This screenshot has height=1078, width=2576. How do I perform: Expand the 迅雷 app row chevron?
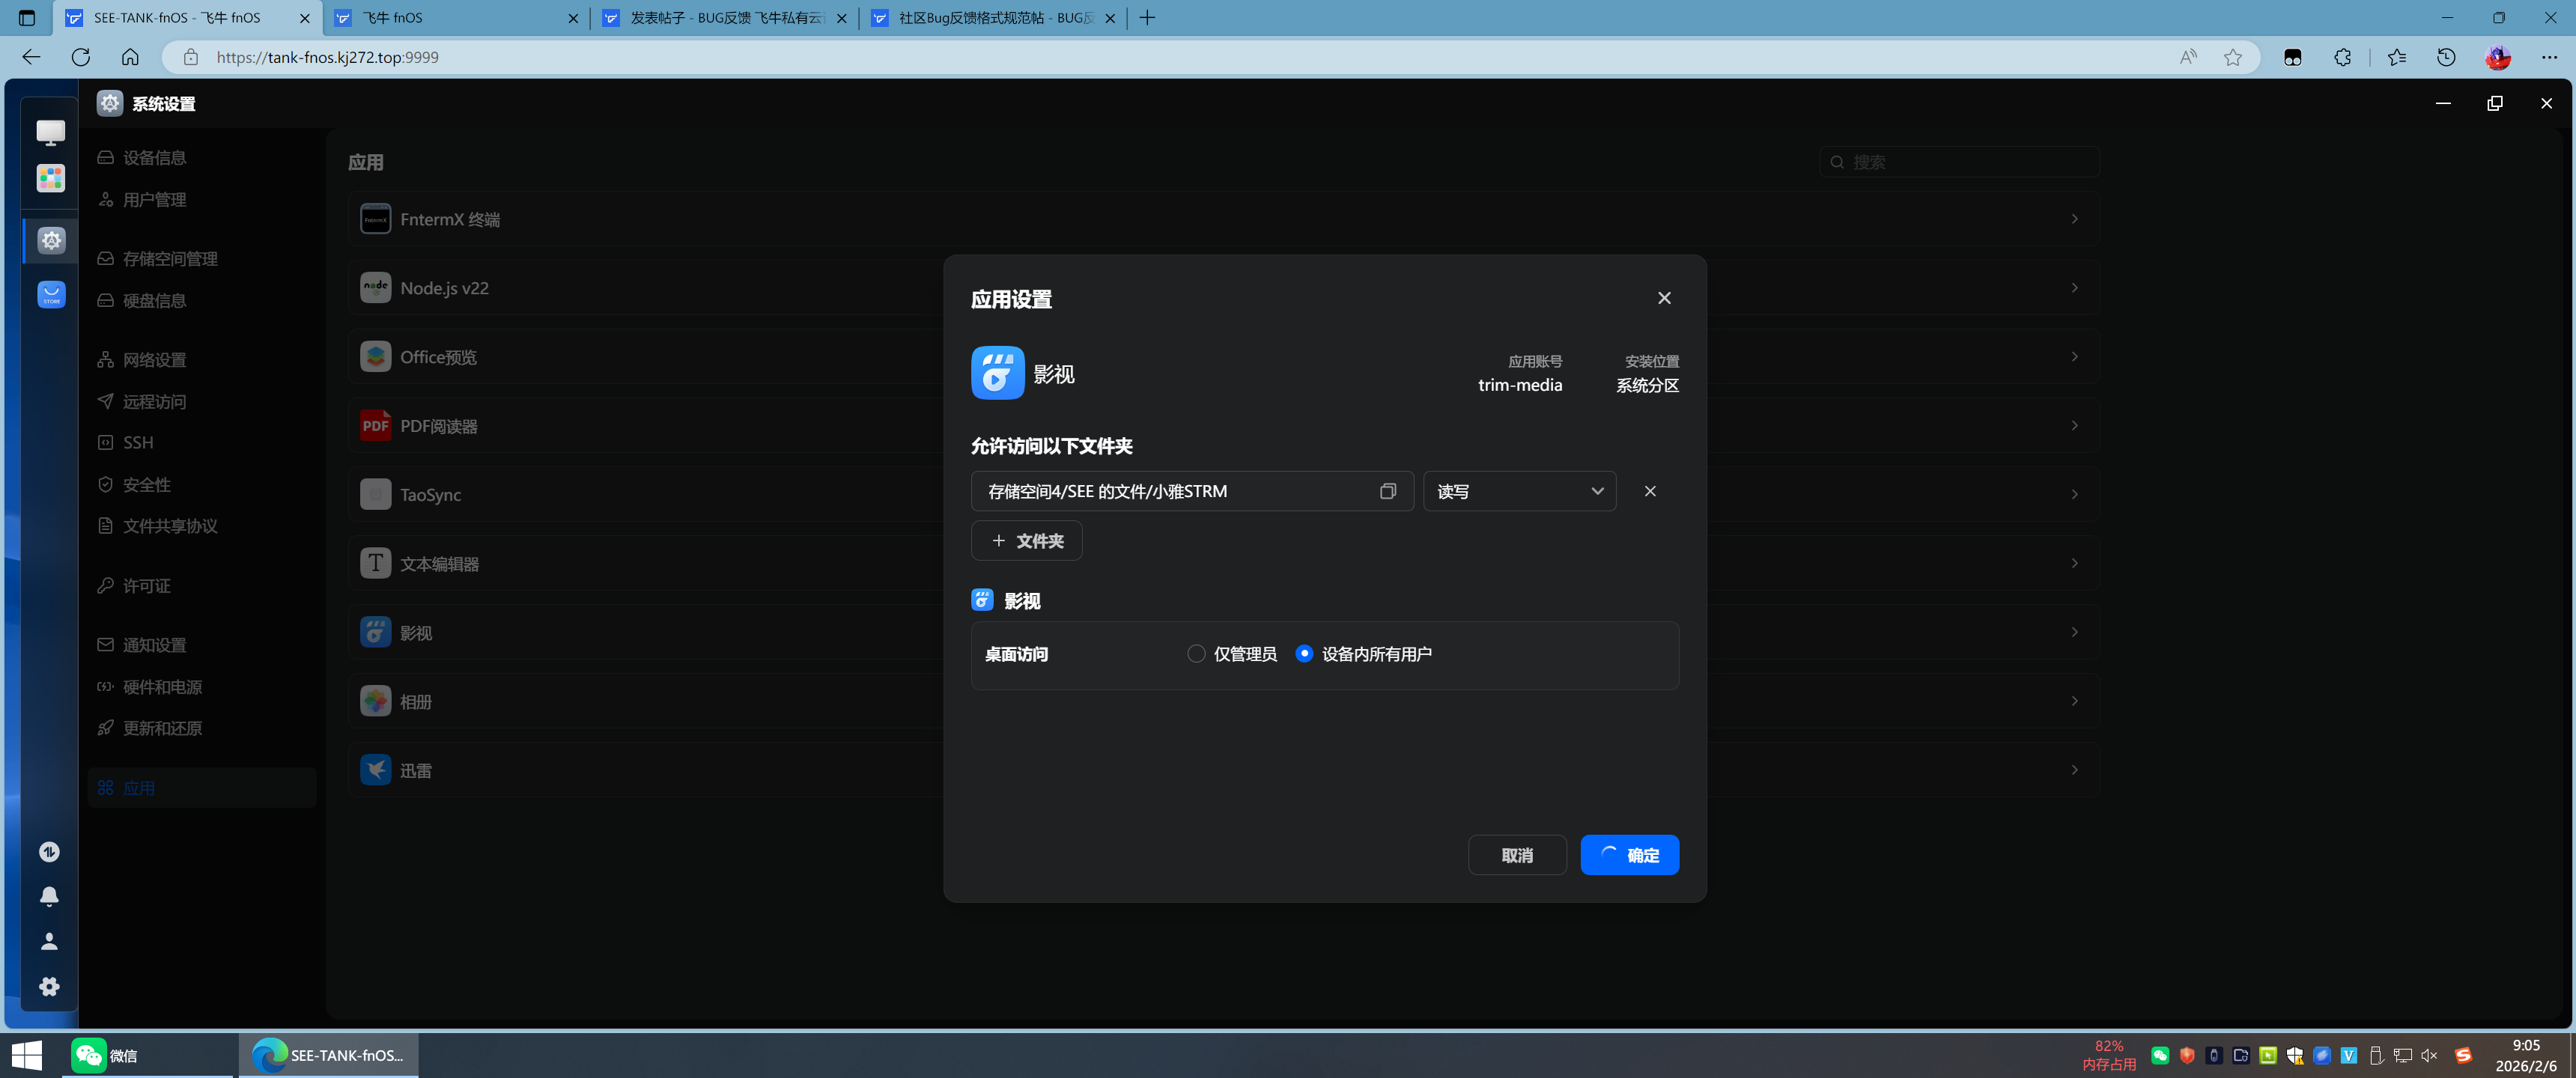[x=2075, y=770]
